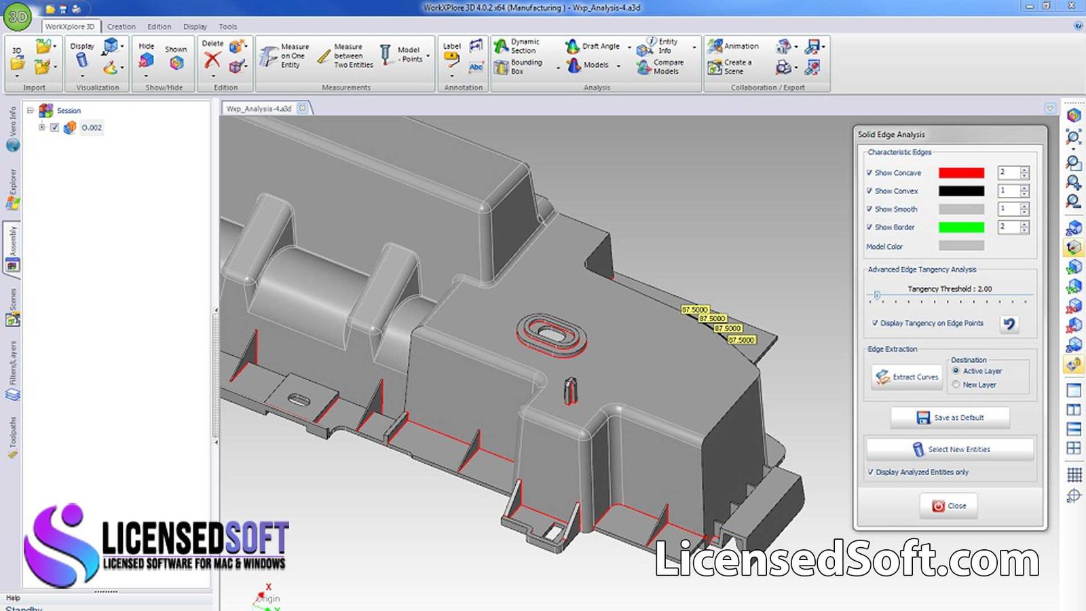
Task: Open the Dynamic Section tool
Action: tap(517, 46)
